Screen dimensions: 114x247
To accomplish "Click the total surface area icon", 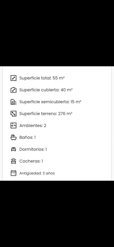I will [x=14, y=78].
